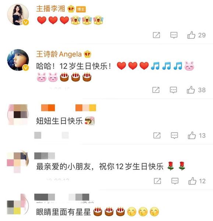Repost the 最亲爱的小朋友 comment
The width and height of the screenshot is (213, 221).
point(157,181)
